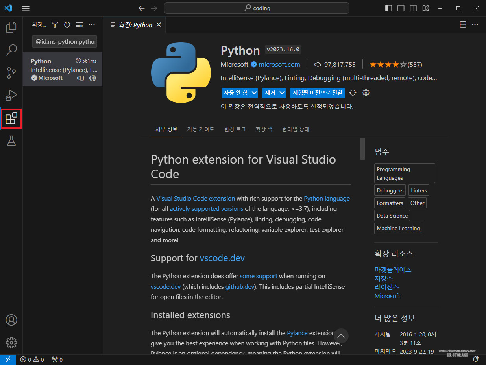Open the Accounts icon in activity bar

point(11,320)
